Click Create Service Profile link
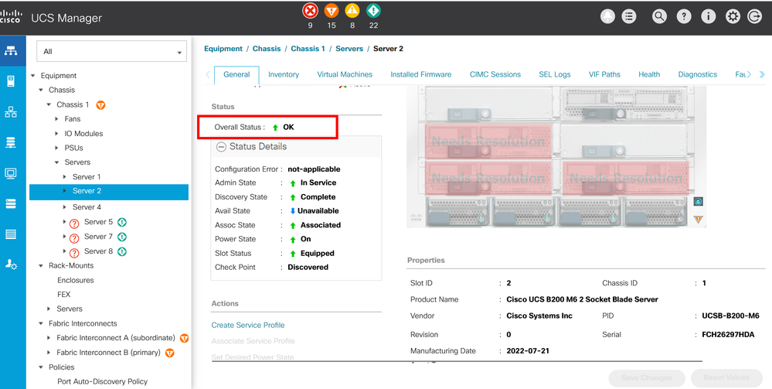Viewport: 772px width, 389px height. [x=248, y=325]
